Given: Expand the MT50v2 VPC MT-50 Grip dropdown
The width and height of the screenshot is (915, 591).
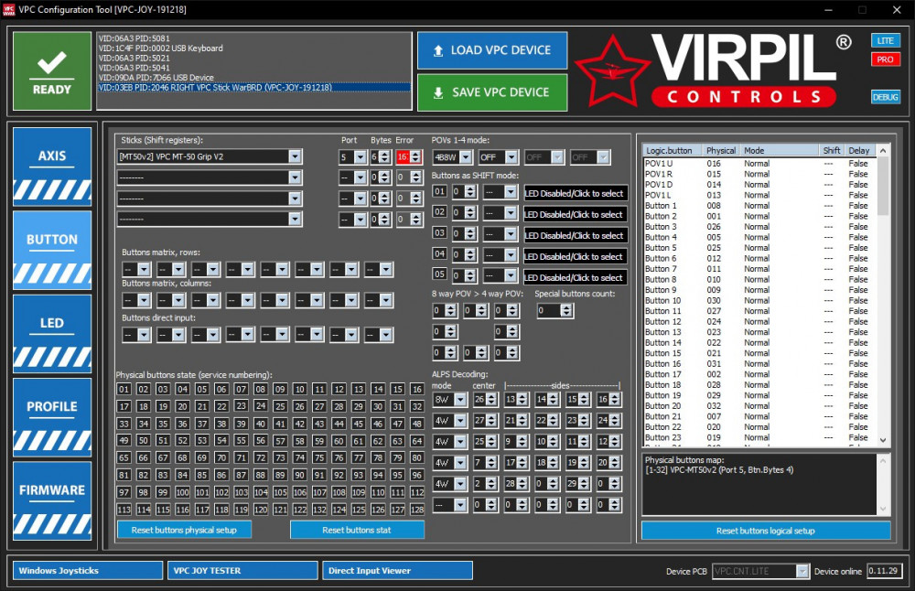Looking at the screenshot, I should pyautogui.click(x=294, y=156).
